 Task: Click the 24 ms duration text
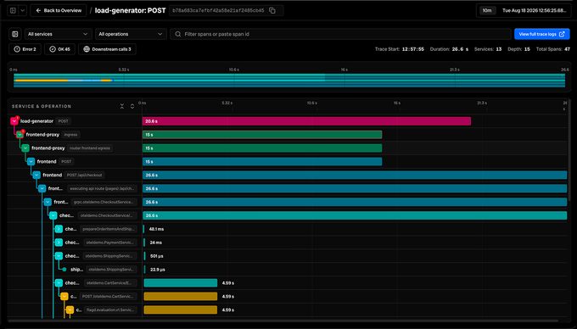click(x=155, y=243)
